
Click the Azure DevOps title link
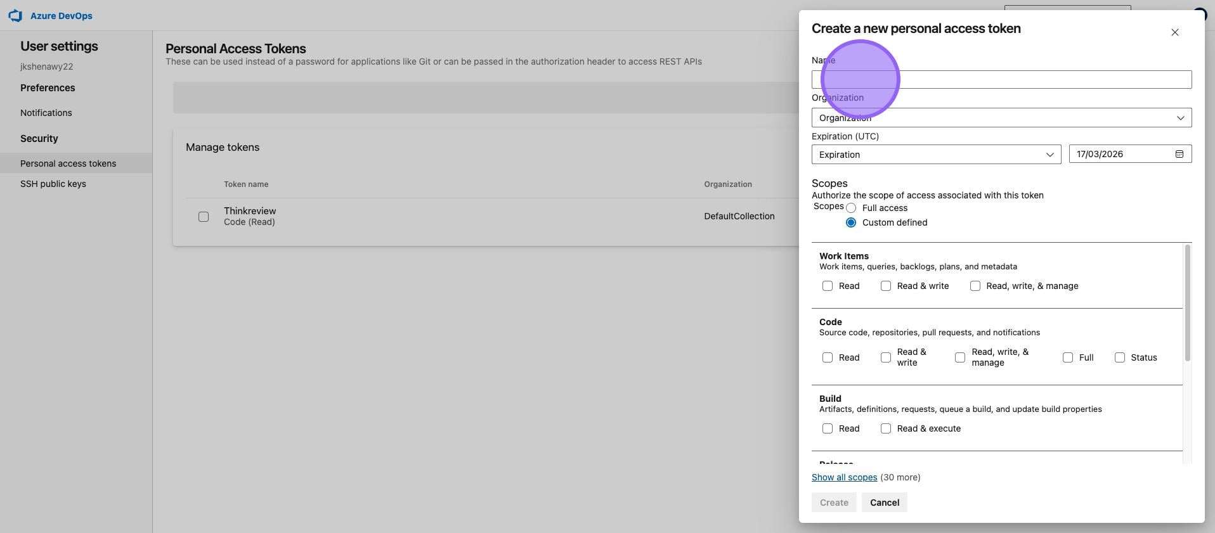tap(61, 16)
